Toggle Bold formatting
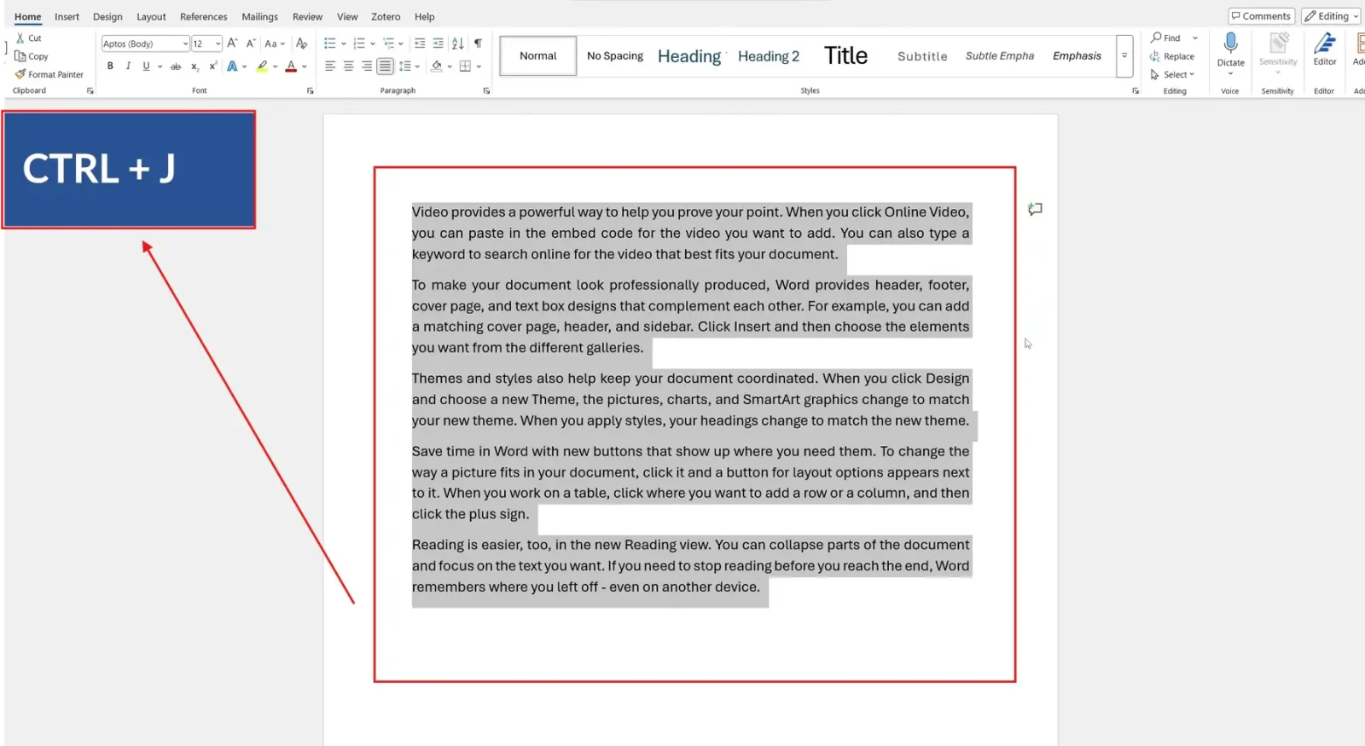1365x746 pixels. click(x=110, y=67)
